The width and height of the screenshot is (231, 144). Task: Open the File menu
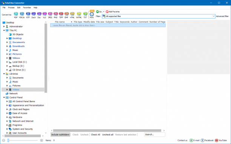(x=4, y=8)
